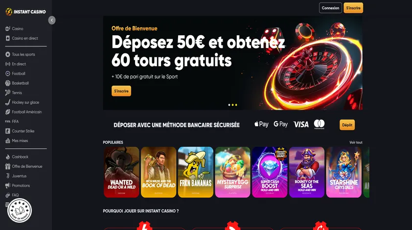
Task: Open the Offre de Bienvenue gift icon
Action: point(8,166)
